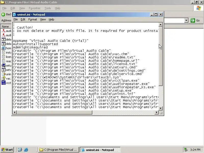Select the first audi file icon in Explorer
The image size is (204, 153).
coord(4,31)
